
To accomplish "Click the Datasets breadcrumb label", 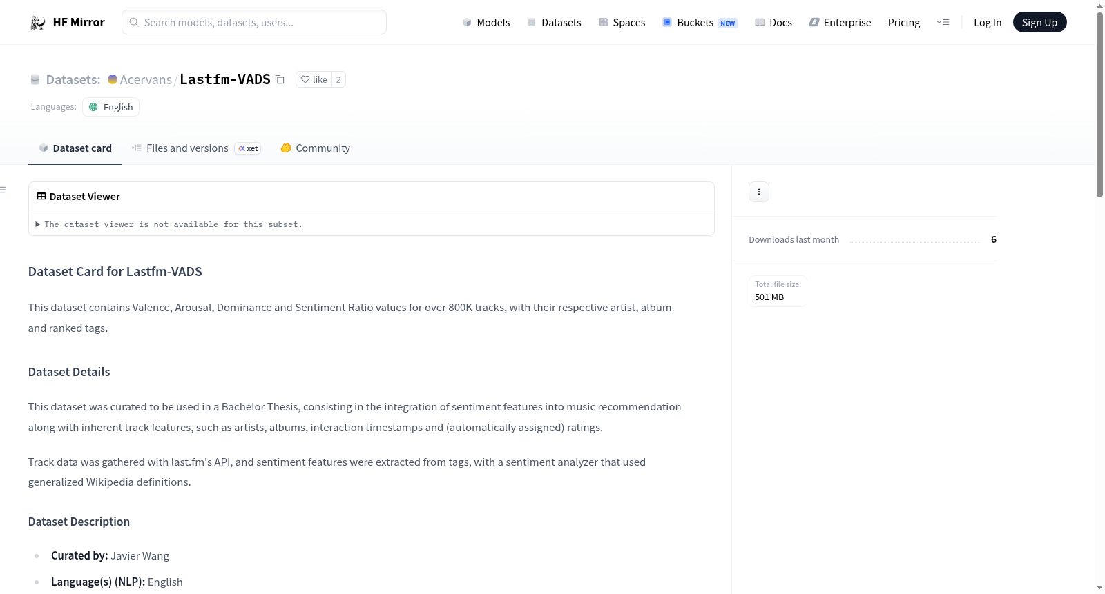I will click(73, 79).
